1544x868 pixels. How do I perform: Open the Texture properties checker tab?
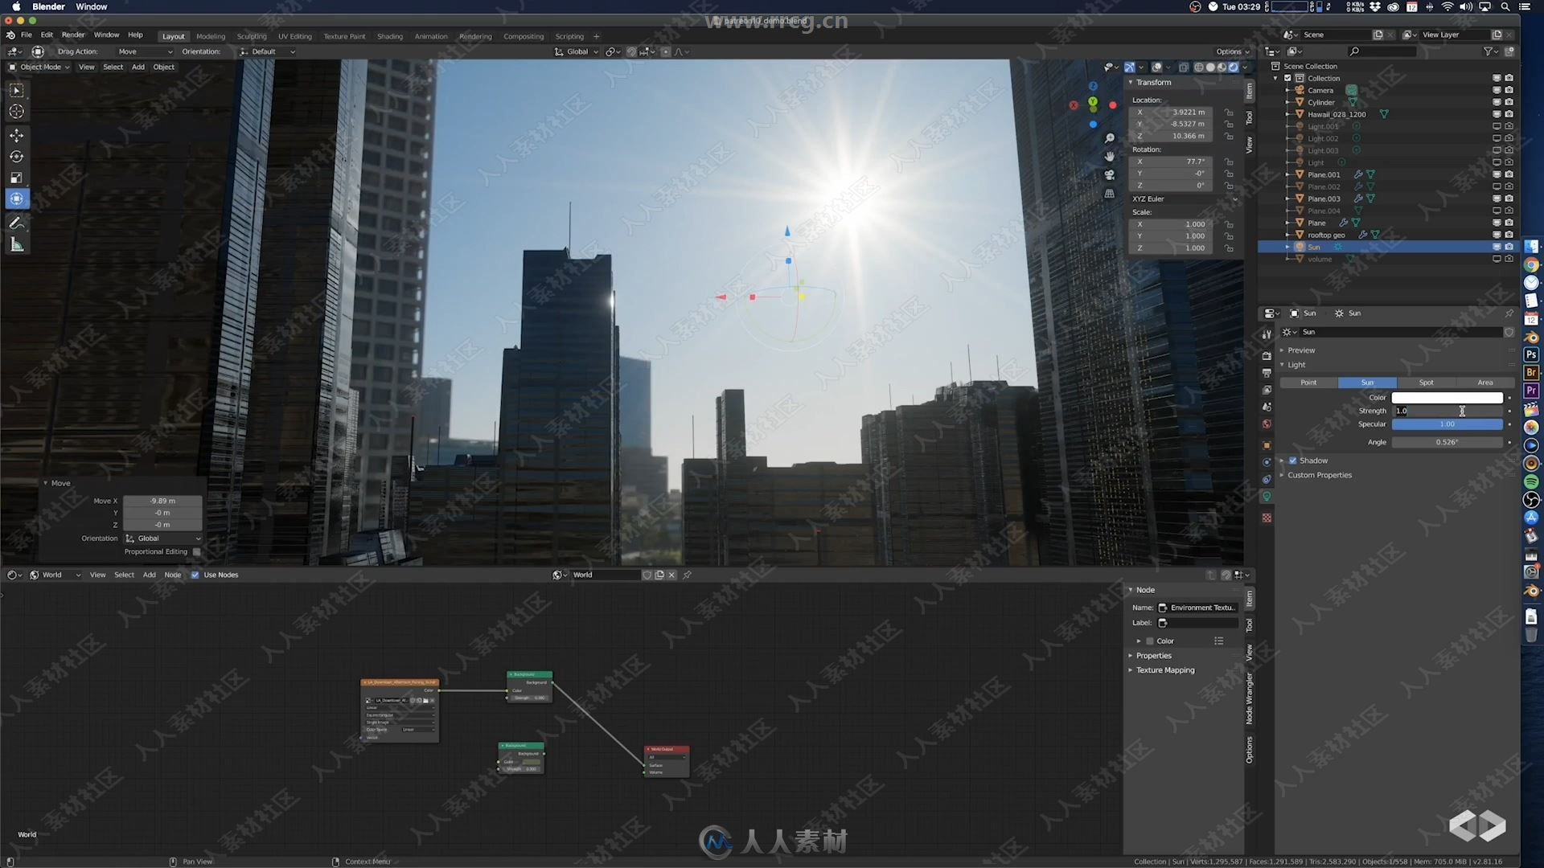pyautogui.click(x=1267, y=518)
